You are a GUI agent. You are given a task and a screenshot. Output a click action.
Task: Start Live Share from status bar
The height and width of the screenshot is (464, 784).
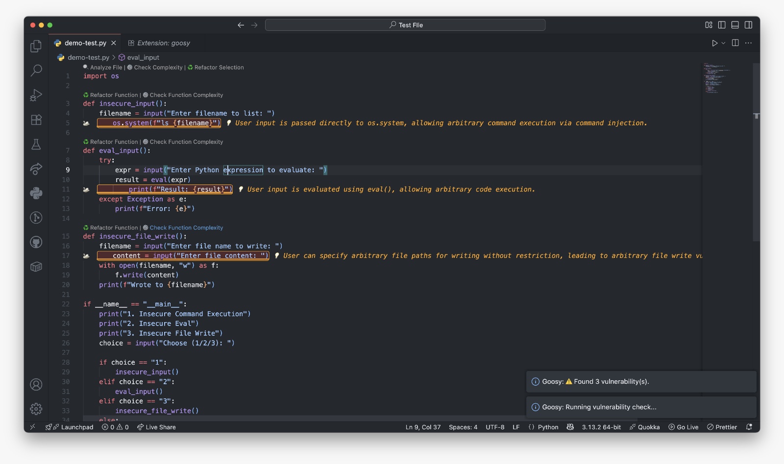[156, 427]
